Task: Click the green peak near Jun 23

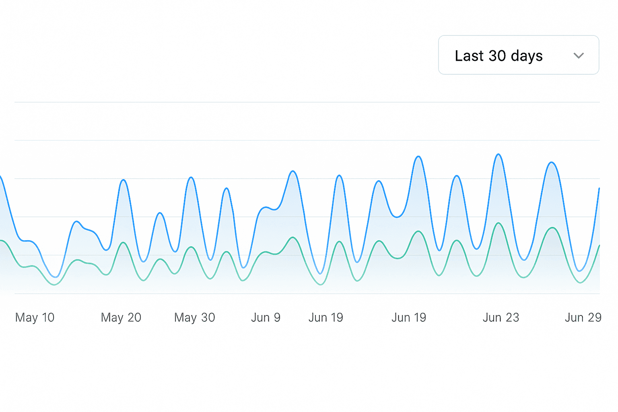Action: 498,223
